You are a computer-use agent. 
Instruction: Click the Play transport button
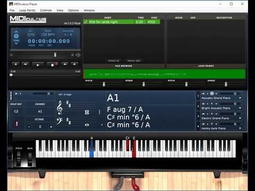coord(38,65)
